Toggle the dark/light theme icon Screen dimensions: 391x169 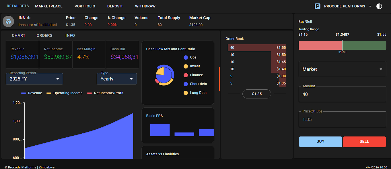click(379, 6)
